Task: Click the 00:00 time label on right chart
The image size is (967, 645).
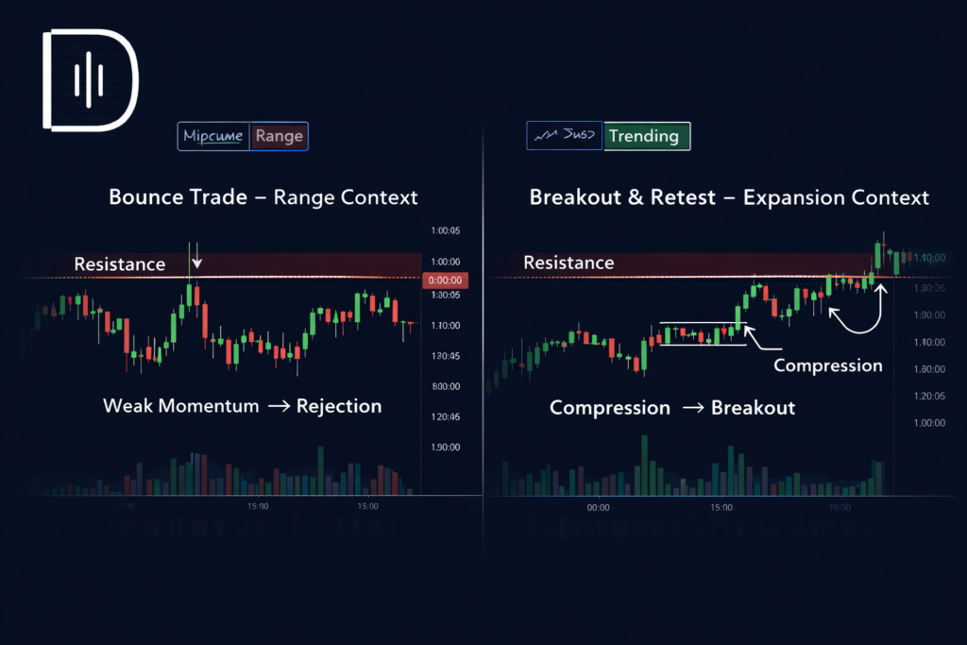Action: point(598,507)
